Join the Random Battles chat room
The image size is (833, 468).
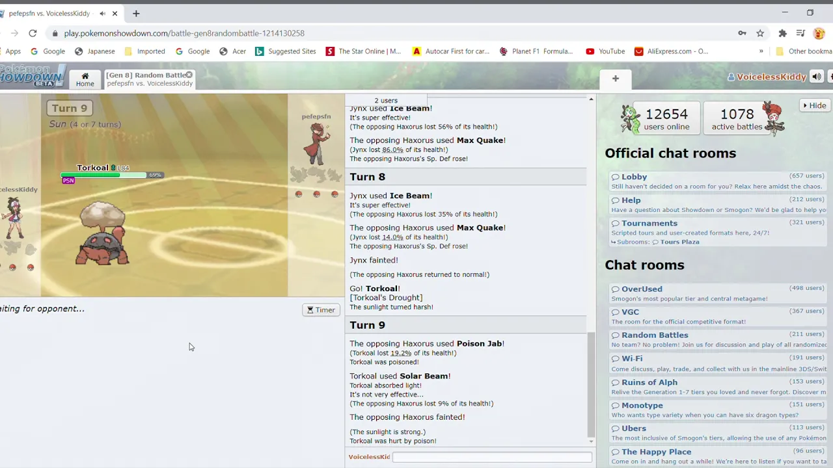pyautogui.click(x=718, y=340)
